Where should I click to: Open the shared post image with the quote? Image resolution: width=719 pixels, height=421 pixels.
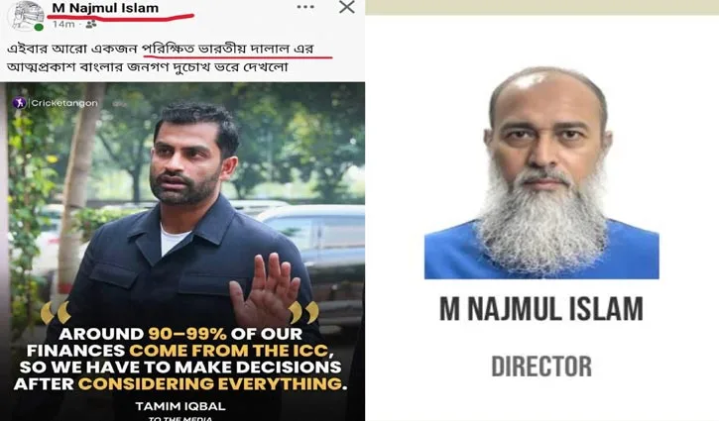tap(182, 252)
